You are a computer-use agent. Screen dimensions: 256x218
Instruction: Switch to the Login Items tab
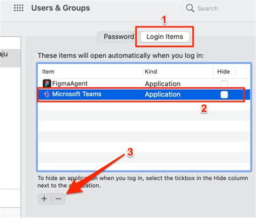[165, 37]
